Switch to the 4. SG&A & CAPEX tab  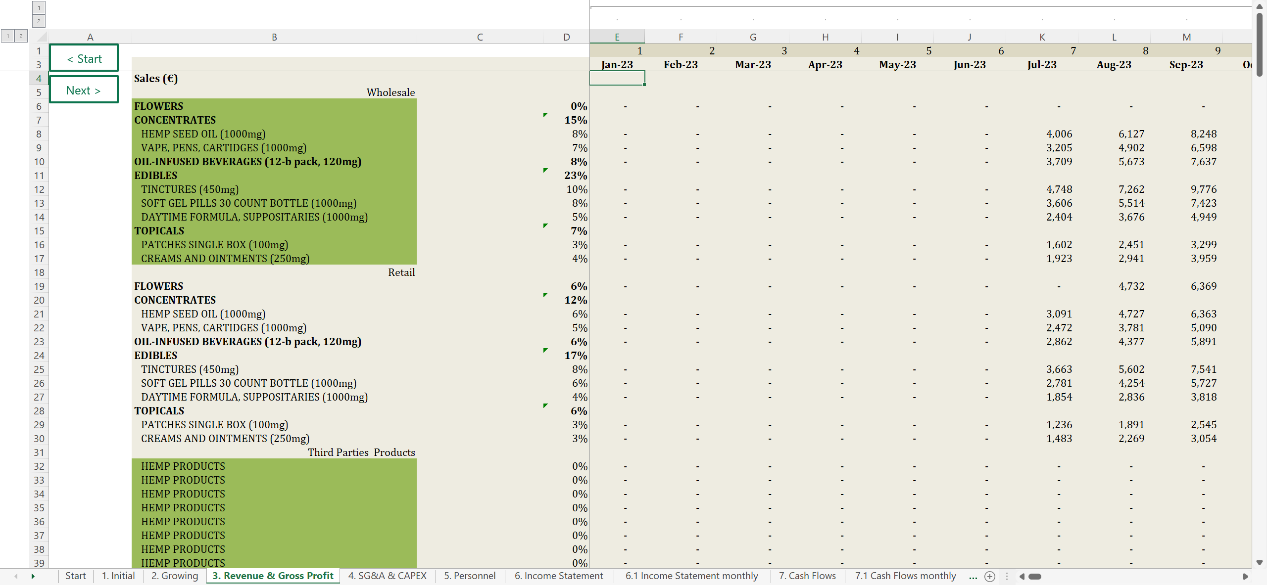(x=387, y=576)
